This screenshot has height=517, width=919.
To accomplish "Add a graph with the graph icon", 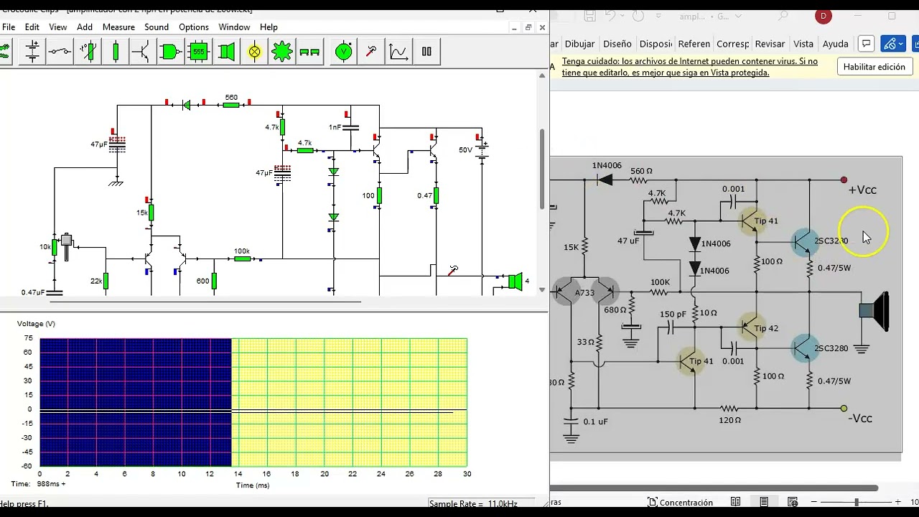I will 398,52.
